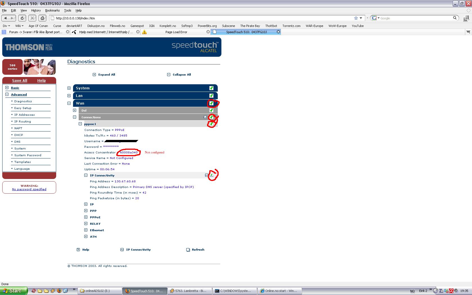Open the History menu
Image resolution: width=472 pixels, height=295 pixels.
click(36, 10)
